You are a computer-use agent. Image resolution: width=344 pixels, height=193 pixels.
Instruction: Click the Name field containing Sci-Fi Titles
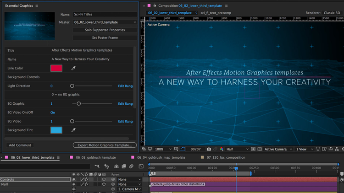coord(105,14)
